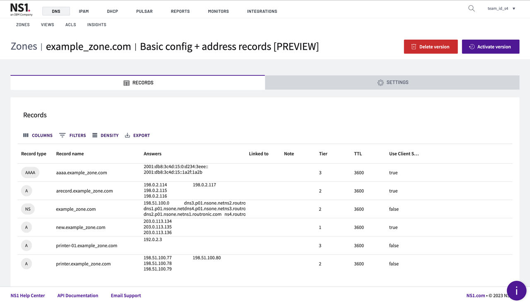Screen dimensions: 530x304
Task: Go to Views sub-navigation
Action: tap(48, 25)
